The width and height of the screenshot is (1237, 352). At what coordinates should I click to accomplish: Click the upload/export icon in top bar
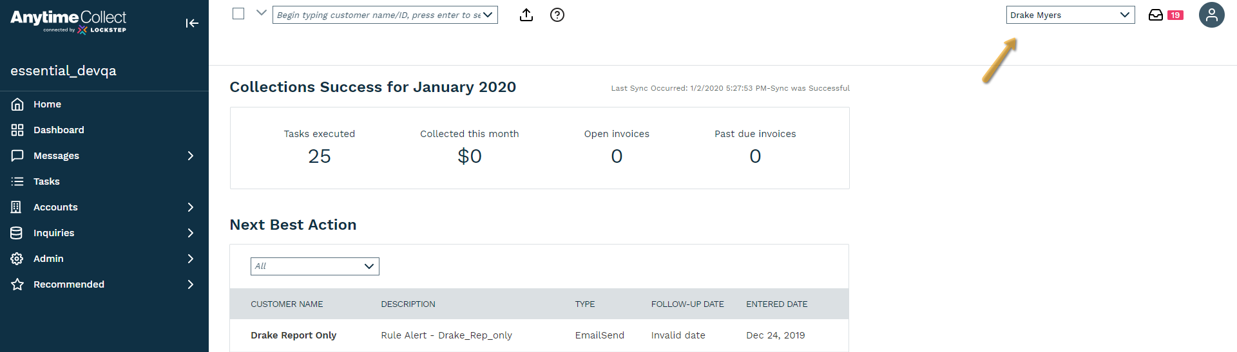[526, 15]
